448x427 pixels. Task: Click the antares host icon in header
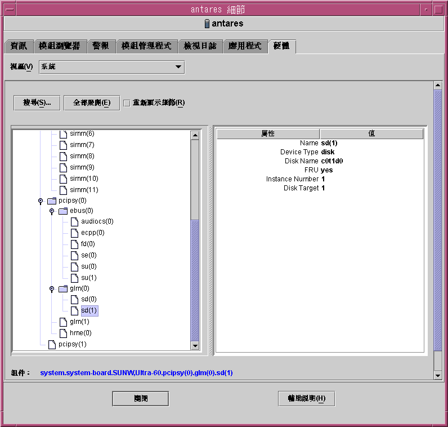pyautogui.click(x=207, y=24)
